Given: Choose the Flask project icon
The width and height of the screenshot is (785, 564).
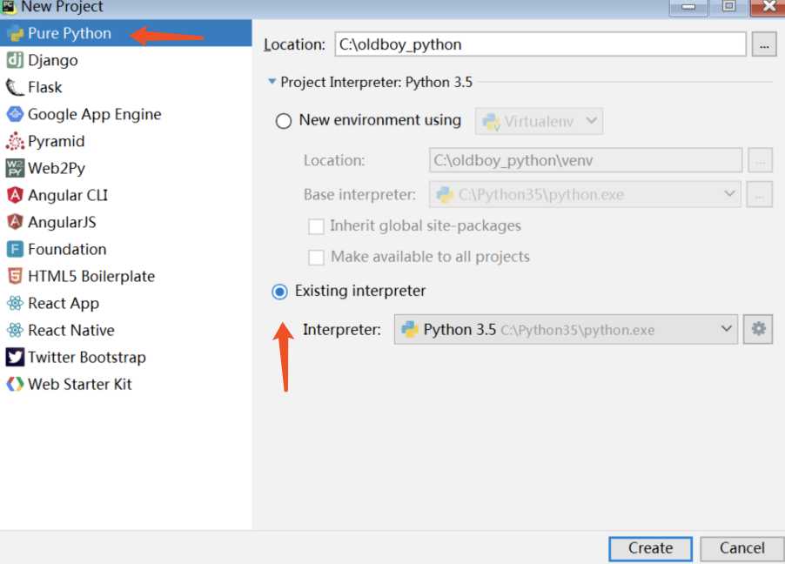Looking at the screenshot, I should point(15,87).
